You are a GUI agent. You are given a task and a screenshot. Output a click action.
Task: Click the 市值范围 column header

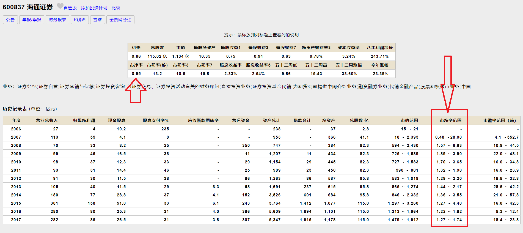pyautogui.click(x=409, y=120)
